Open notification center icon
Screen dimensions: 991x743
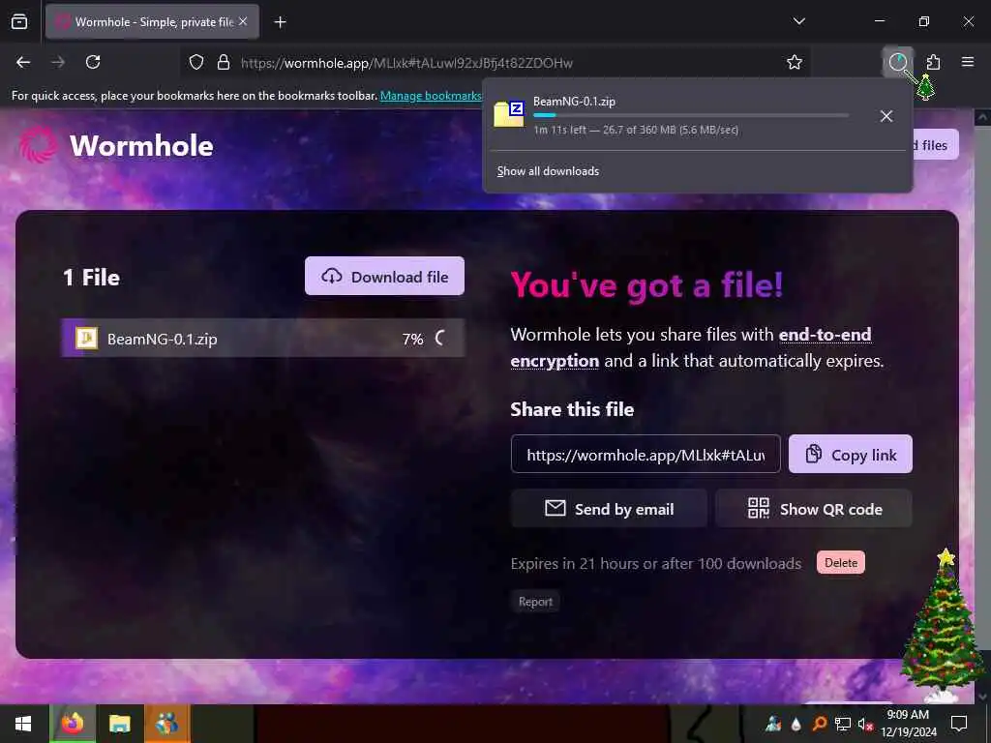pyautogui.click(x=959, y=724)
